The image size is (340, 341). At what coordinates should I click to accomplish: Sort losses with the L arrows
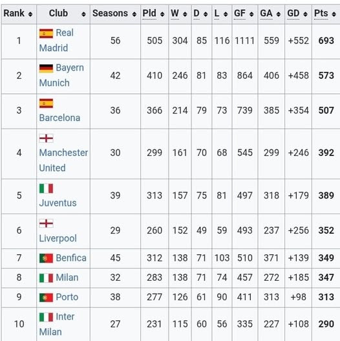(226, 14)
